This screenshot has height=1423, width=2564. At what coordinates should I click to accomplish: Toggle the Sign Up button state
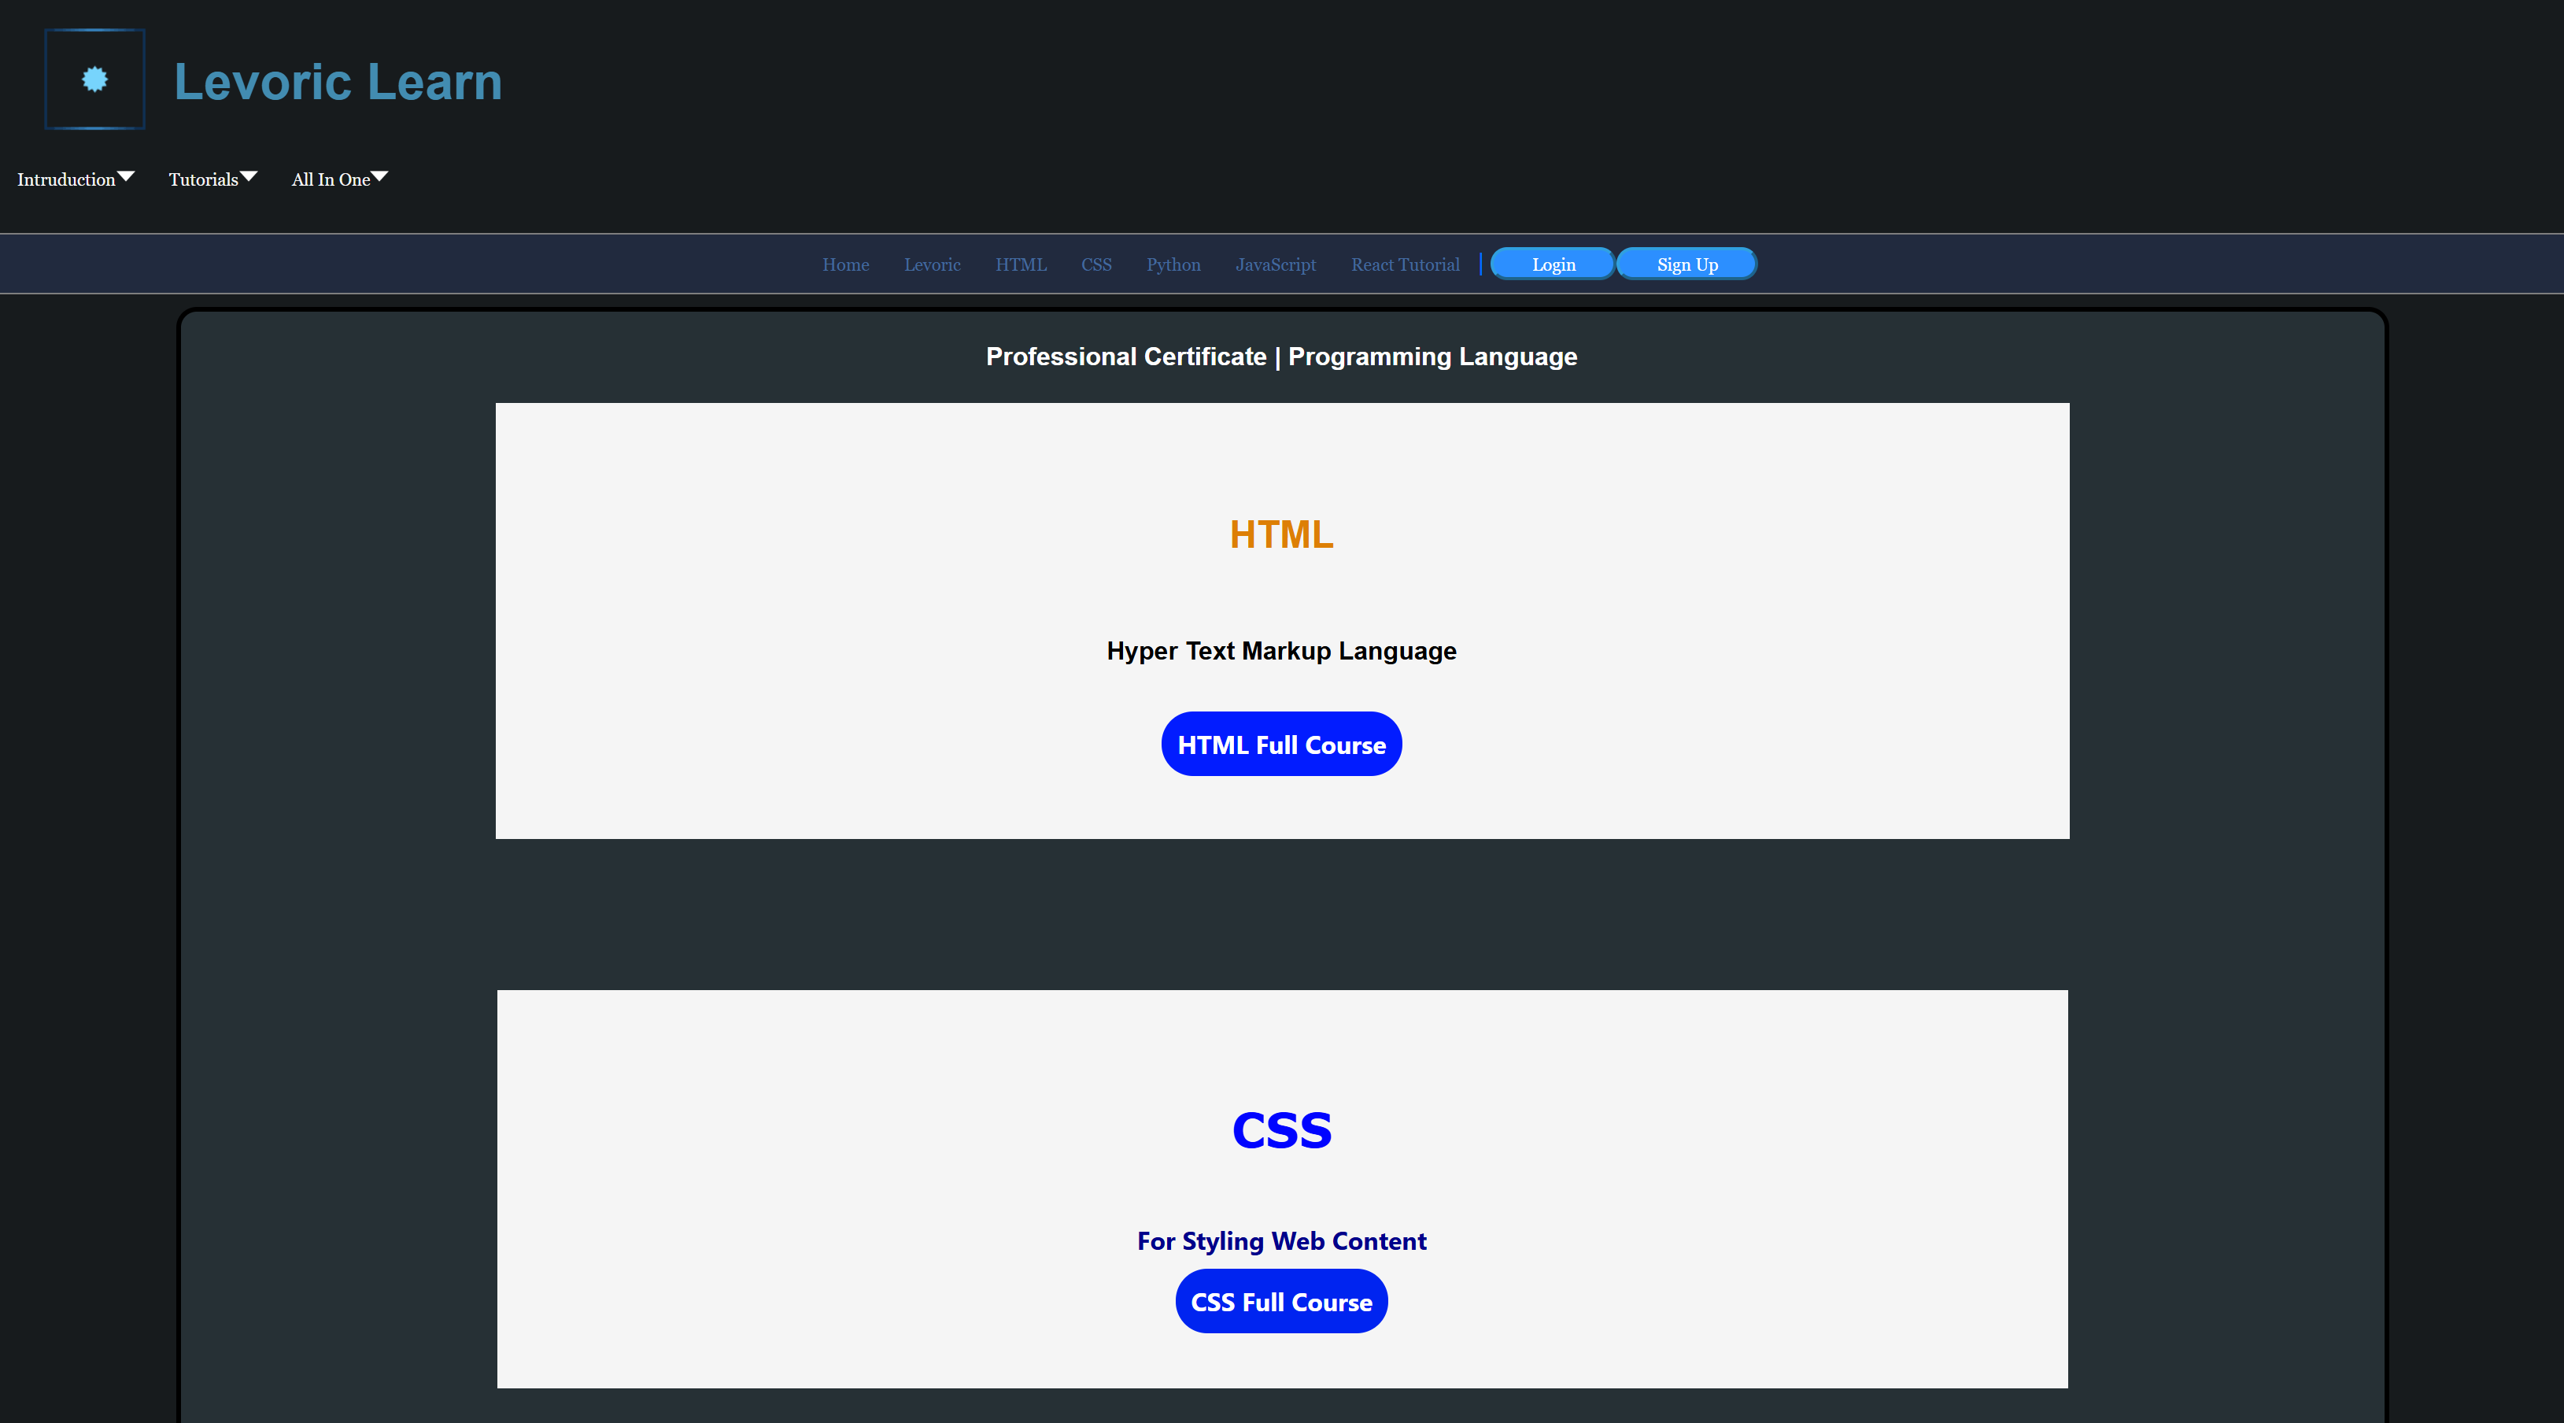pyautogui.click(x=1685, y=264)
